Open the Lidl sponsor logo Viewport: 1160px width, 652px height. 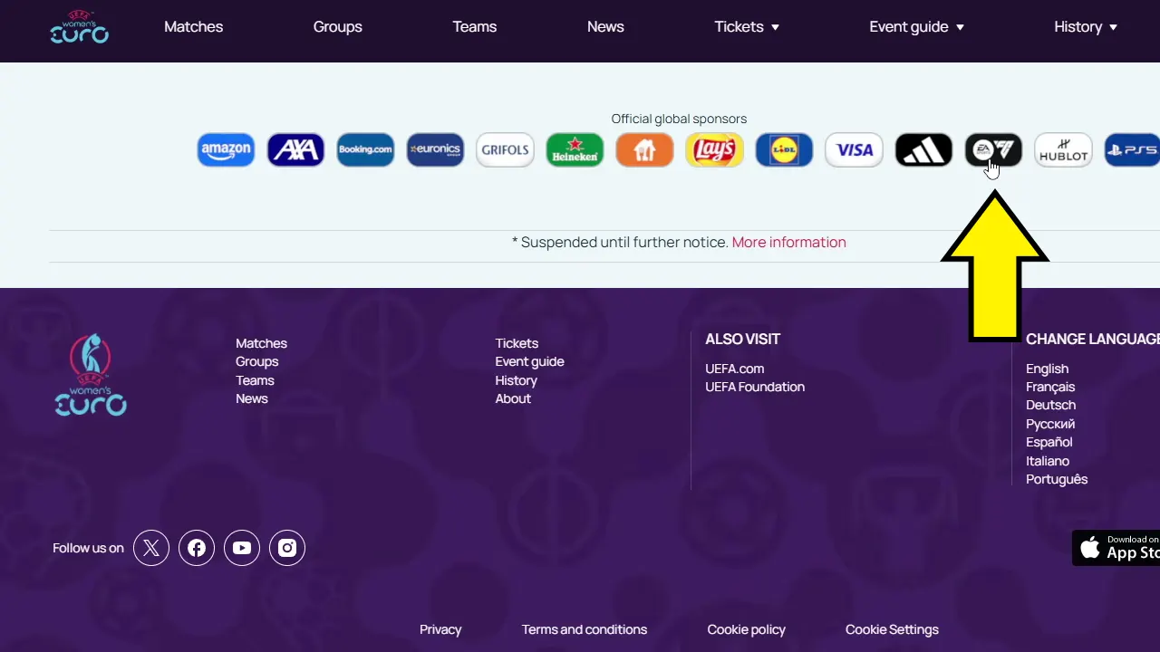[784, 150]
